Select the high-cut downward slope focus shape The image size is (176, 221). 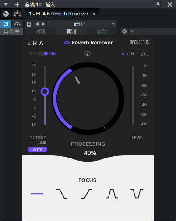pyautogui.click(x=62, y=194)
